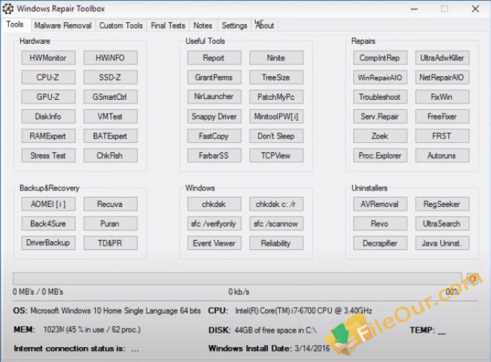491x362 pixels.
Task: Open GSmartCtrl disk tool
Action: [x=110, y=97]
